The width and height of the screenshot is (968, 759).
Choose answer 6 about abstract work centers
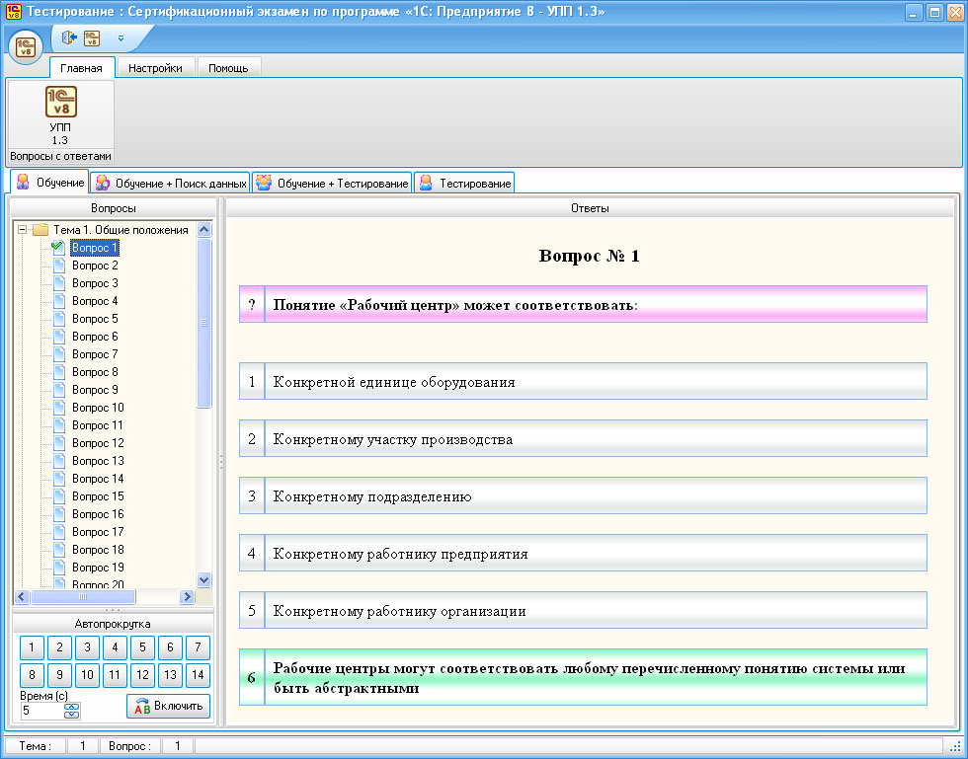coord(583,678)
